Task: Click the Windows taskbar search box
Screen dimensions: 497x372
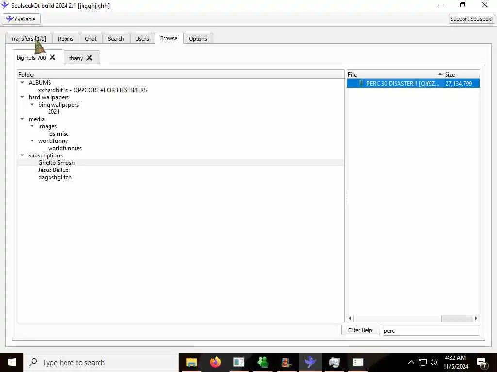Action: click(101, 362)
